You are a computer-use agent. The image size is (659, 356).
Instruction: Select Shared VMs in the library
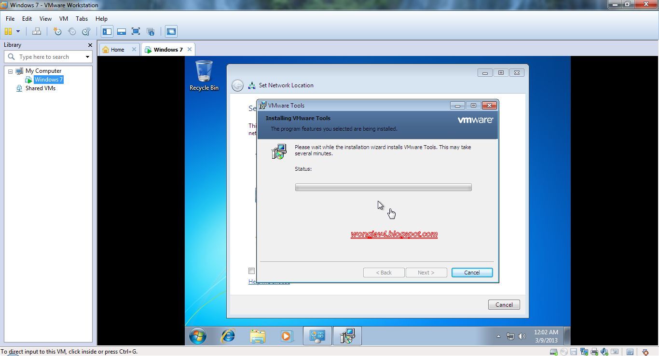point(41,88)
